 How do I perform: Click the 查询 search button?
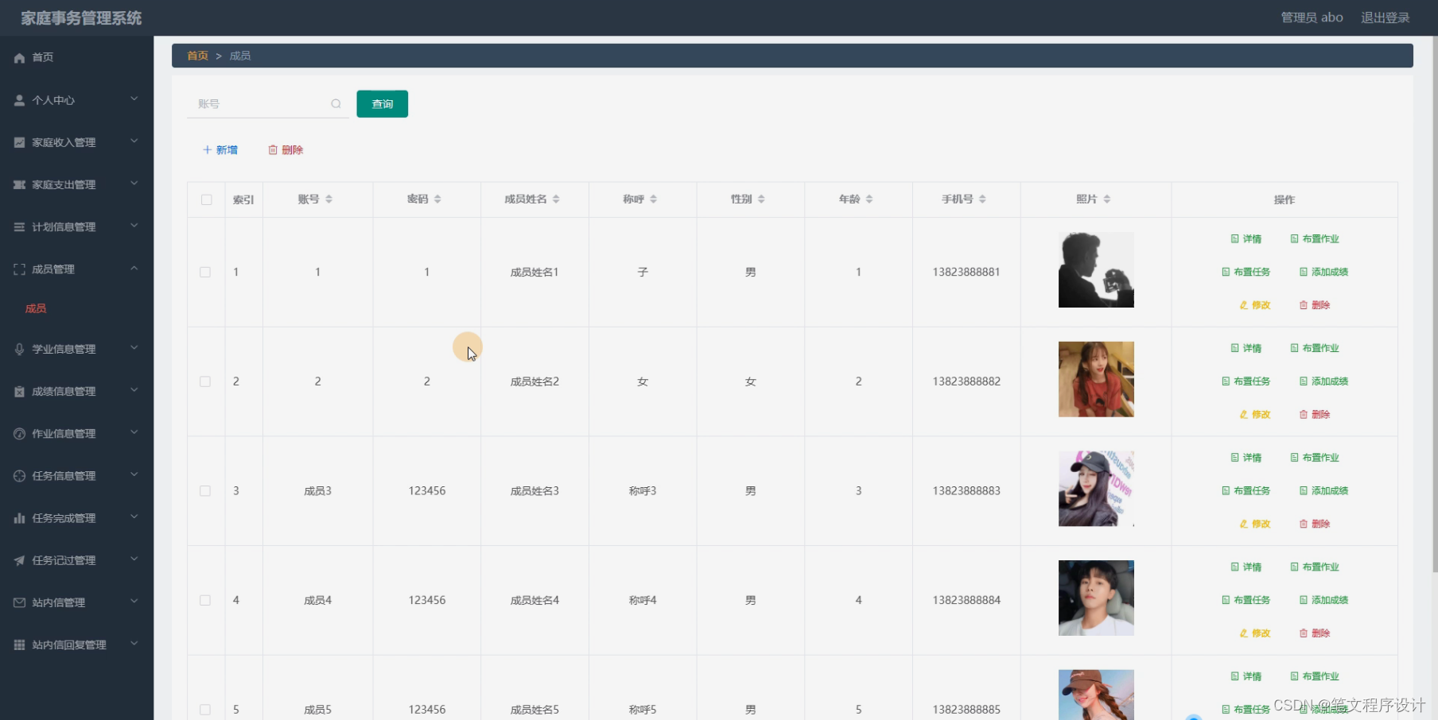click(x=383, y=104)
